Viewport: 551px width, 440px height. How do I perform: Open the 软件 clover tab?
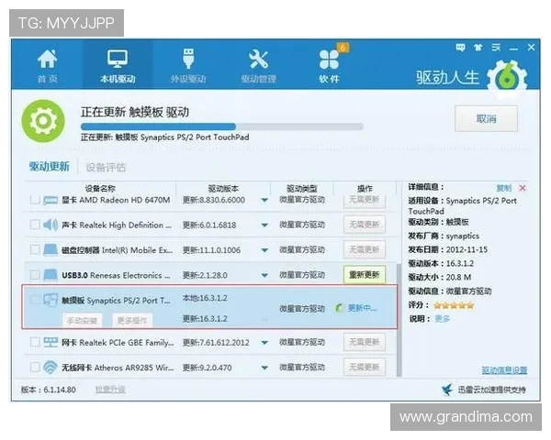(x=329, y=66)
